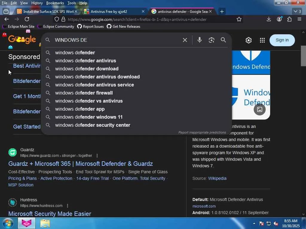
Task: Open the Extensions puzzle icon
Action: (x=289, y=19)
